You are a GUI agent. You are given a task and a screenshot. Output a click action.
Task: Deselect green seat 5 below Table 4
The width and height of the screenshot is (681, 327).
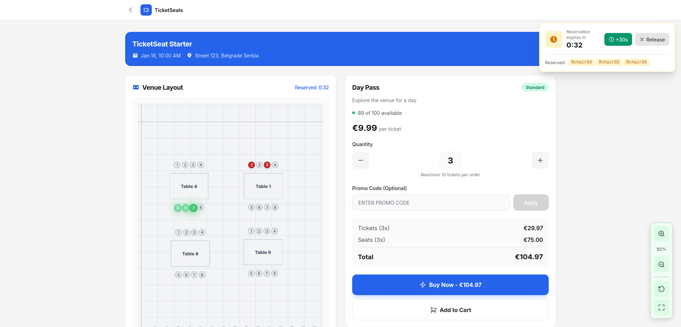[x=178, y=208]
